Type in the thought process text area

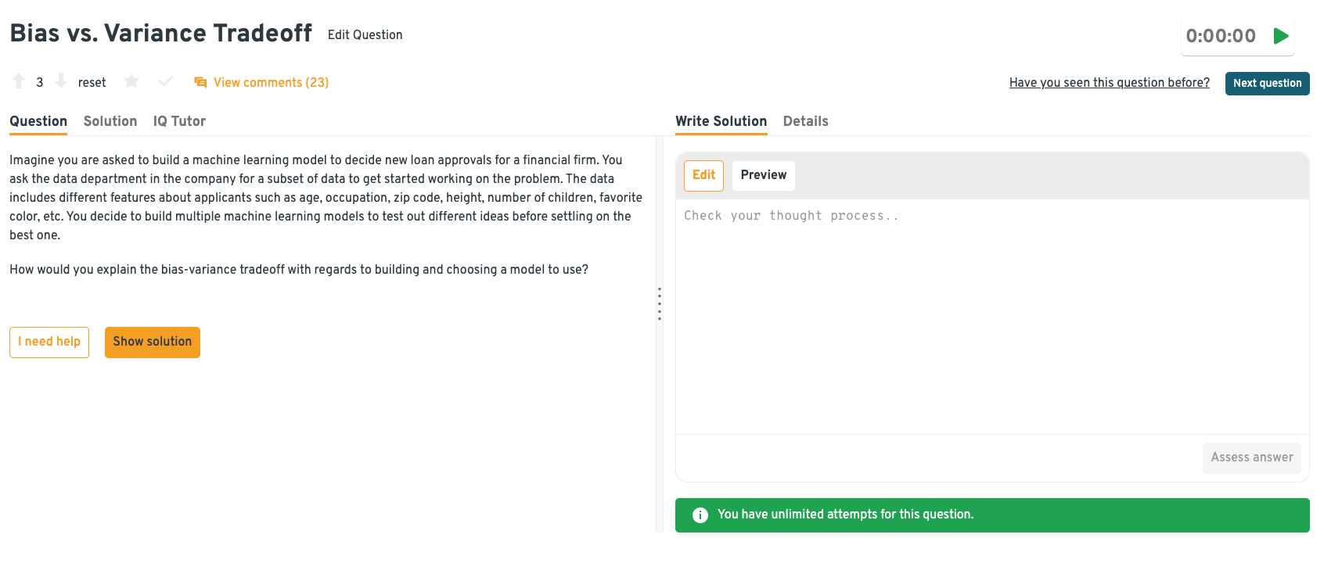tap(991, 313)
